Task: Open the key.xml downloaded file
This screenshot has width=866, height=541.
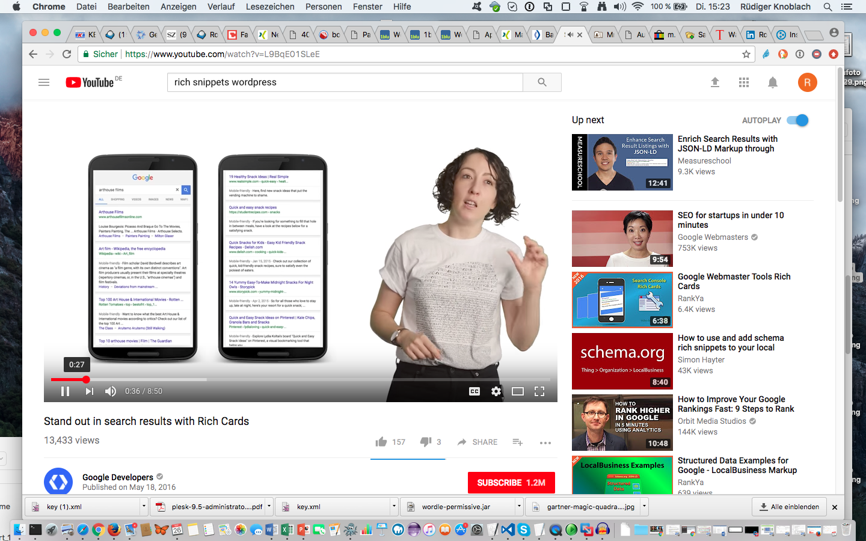Action: [x=333, y=507]
